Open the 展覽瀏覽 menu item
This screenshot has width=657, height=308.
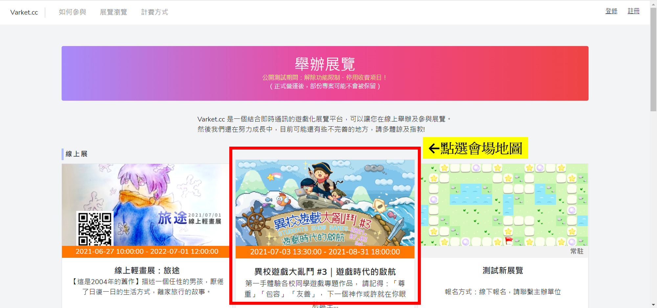point(114,12)
